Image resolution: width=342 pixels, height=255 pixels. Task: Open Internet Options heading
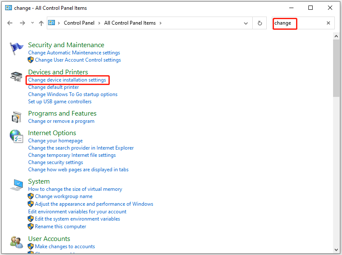pos(52,133)
